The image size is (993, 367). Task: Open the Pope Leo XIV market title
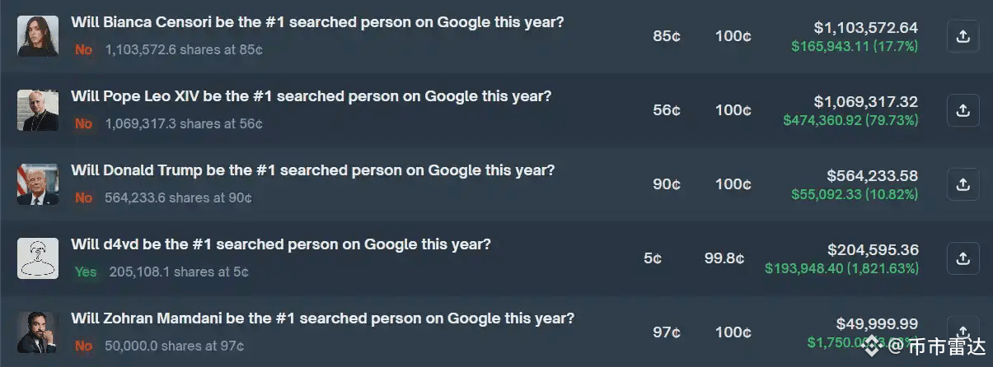(311, 96)
